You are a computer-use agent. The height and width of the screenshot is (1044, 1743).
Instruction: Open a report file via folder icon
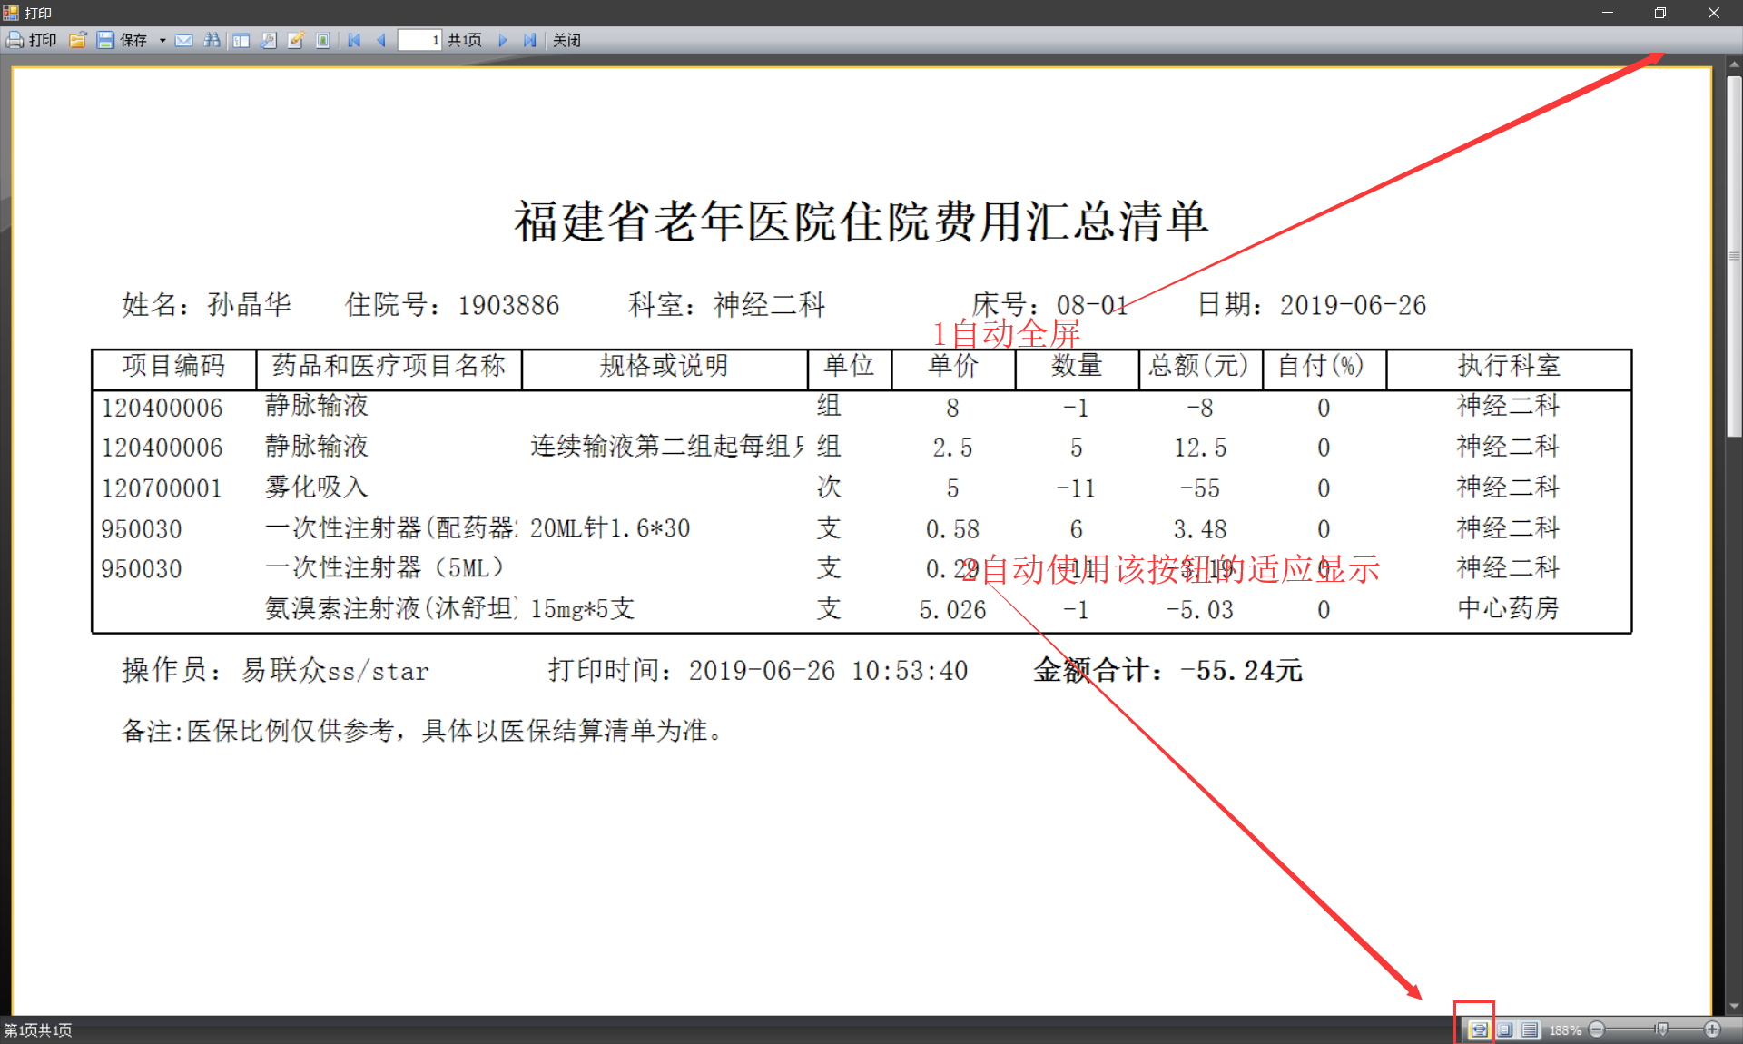pos(78,40)
